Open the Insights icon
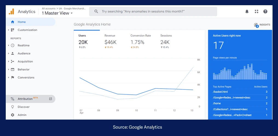Screen dimensions: 278x136 point(256,25)
